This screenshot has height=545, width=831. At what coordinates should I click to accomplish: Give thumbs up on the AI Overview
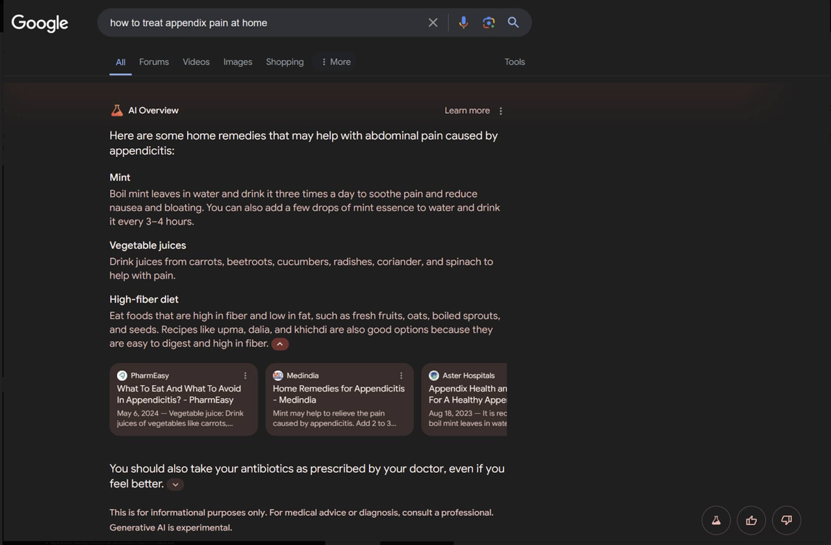751,520
